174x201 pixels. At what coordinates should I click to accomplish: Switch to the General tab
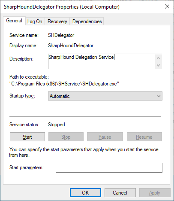pyautogui.click(x=14, y=21)
